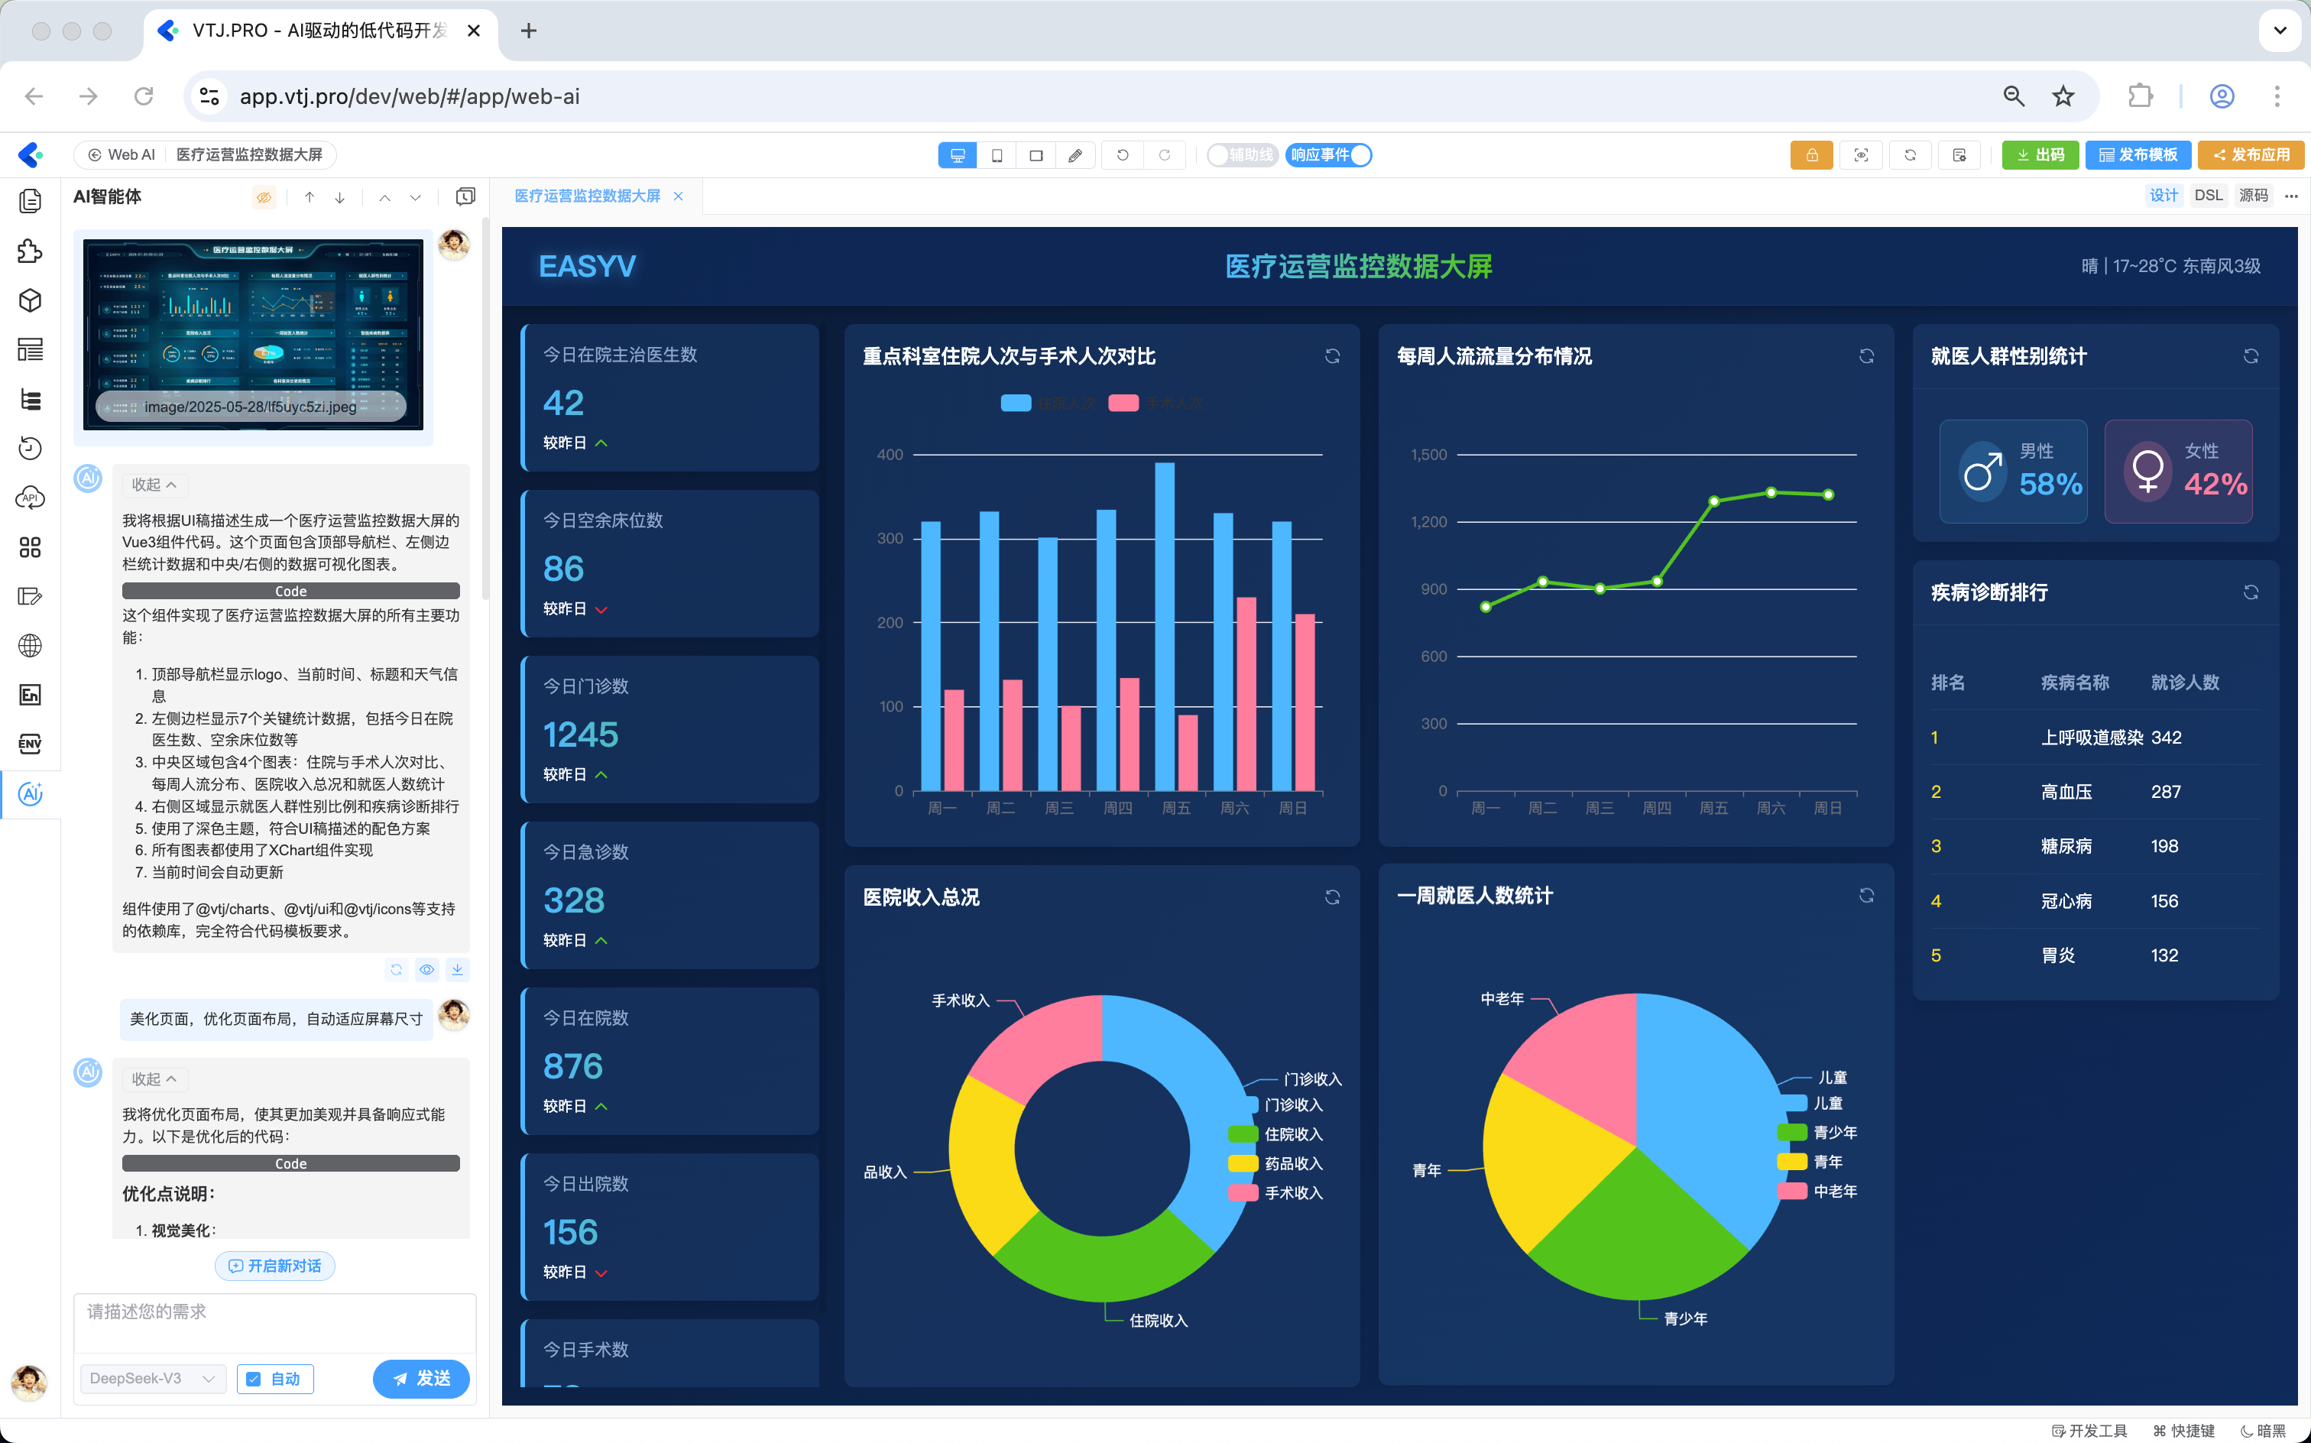Click the 开启新对话 button

(x=275, y=1266)
